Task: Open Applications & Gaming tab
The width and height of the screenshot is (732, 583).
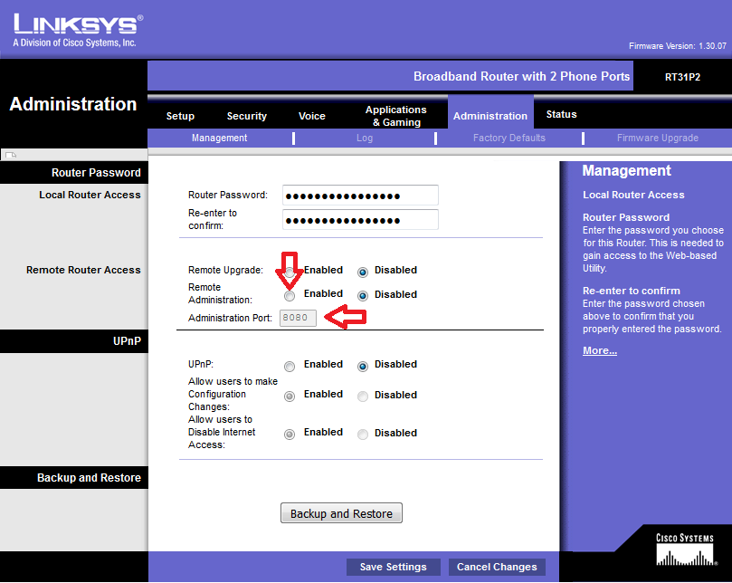Action: pos(396,116)
